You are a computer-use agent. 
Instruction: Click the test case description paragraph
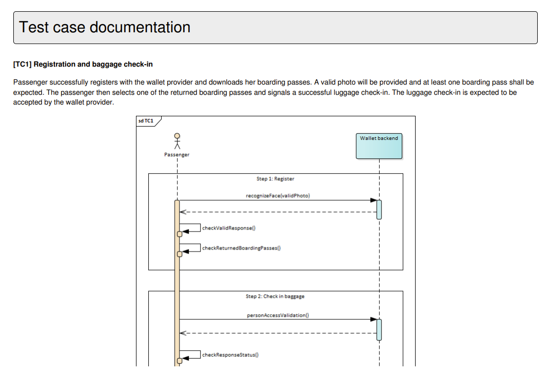point(273,92)
